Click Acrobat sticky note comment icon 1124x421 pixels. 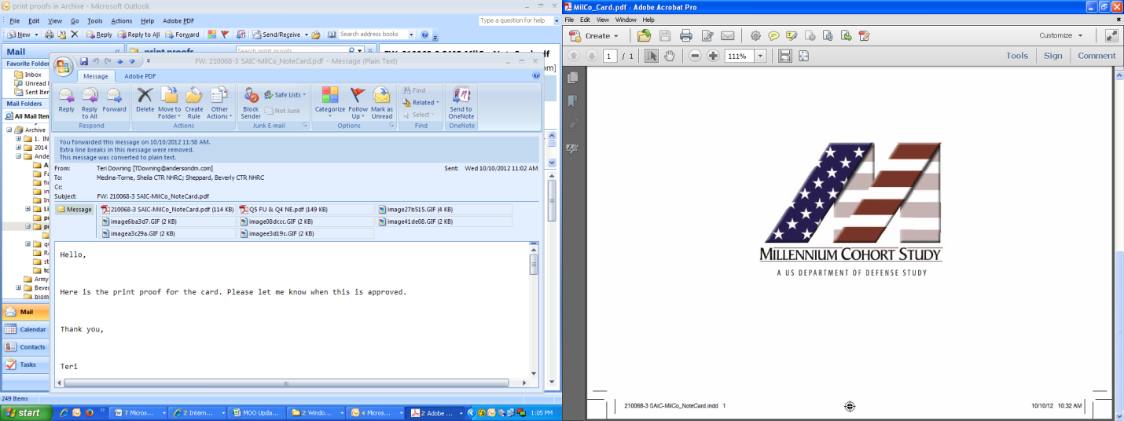[x=773, y=35]
